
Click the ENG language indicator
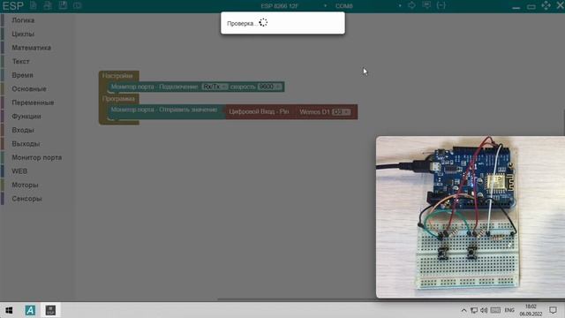click(509, 310)
